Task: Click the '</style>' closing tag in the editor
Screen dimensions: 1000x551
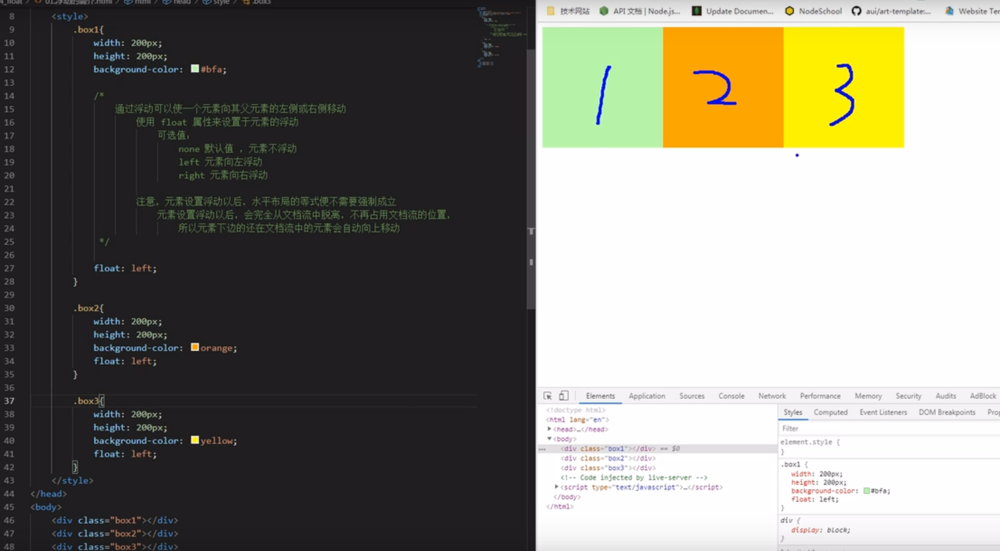Action: [72, 480]
